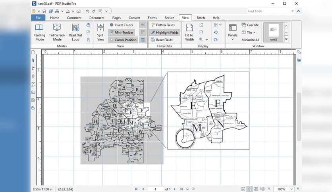Click Flatten Fields

163,25
